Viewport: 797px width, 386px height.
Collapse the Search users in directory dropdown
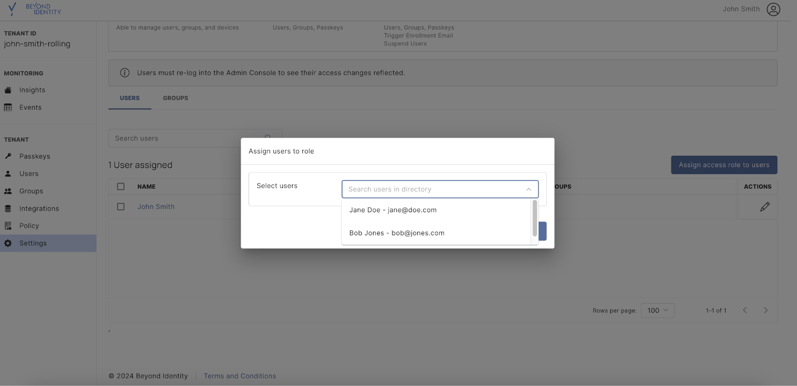tap(529, 189)
